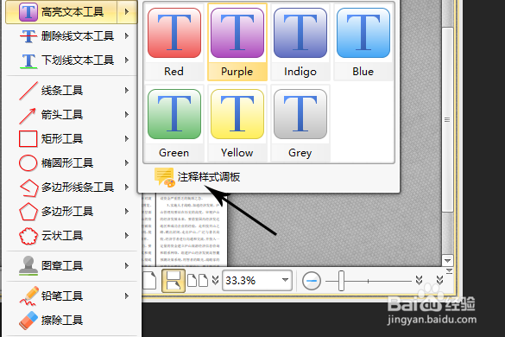Click the zoom out minus button
This screenshot has width=505, height=337.
coord(312,281)
